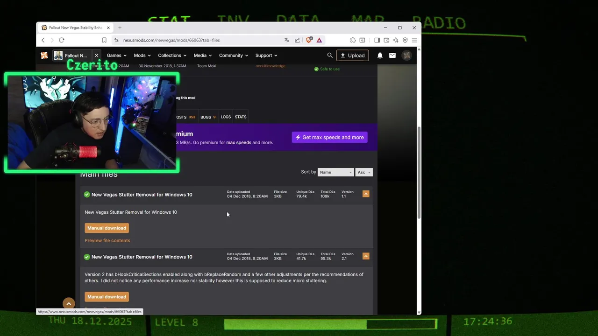The height and width of the screenshot is (336, 598).
Task: Collapse the version 1.1 file entry
Action: 366,194
